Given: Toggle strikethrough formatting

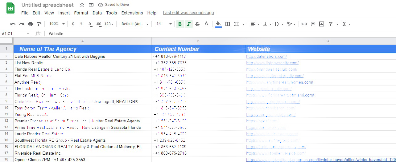Looking at the screenshot, I should click(x=197, y=24).
